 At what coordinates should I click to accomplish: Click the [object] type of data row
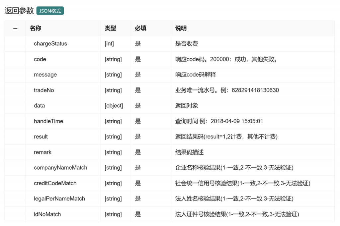[x=114, y=106]
